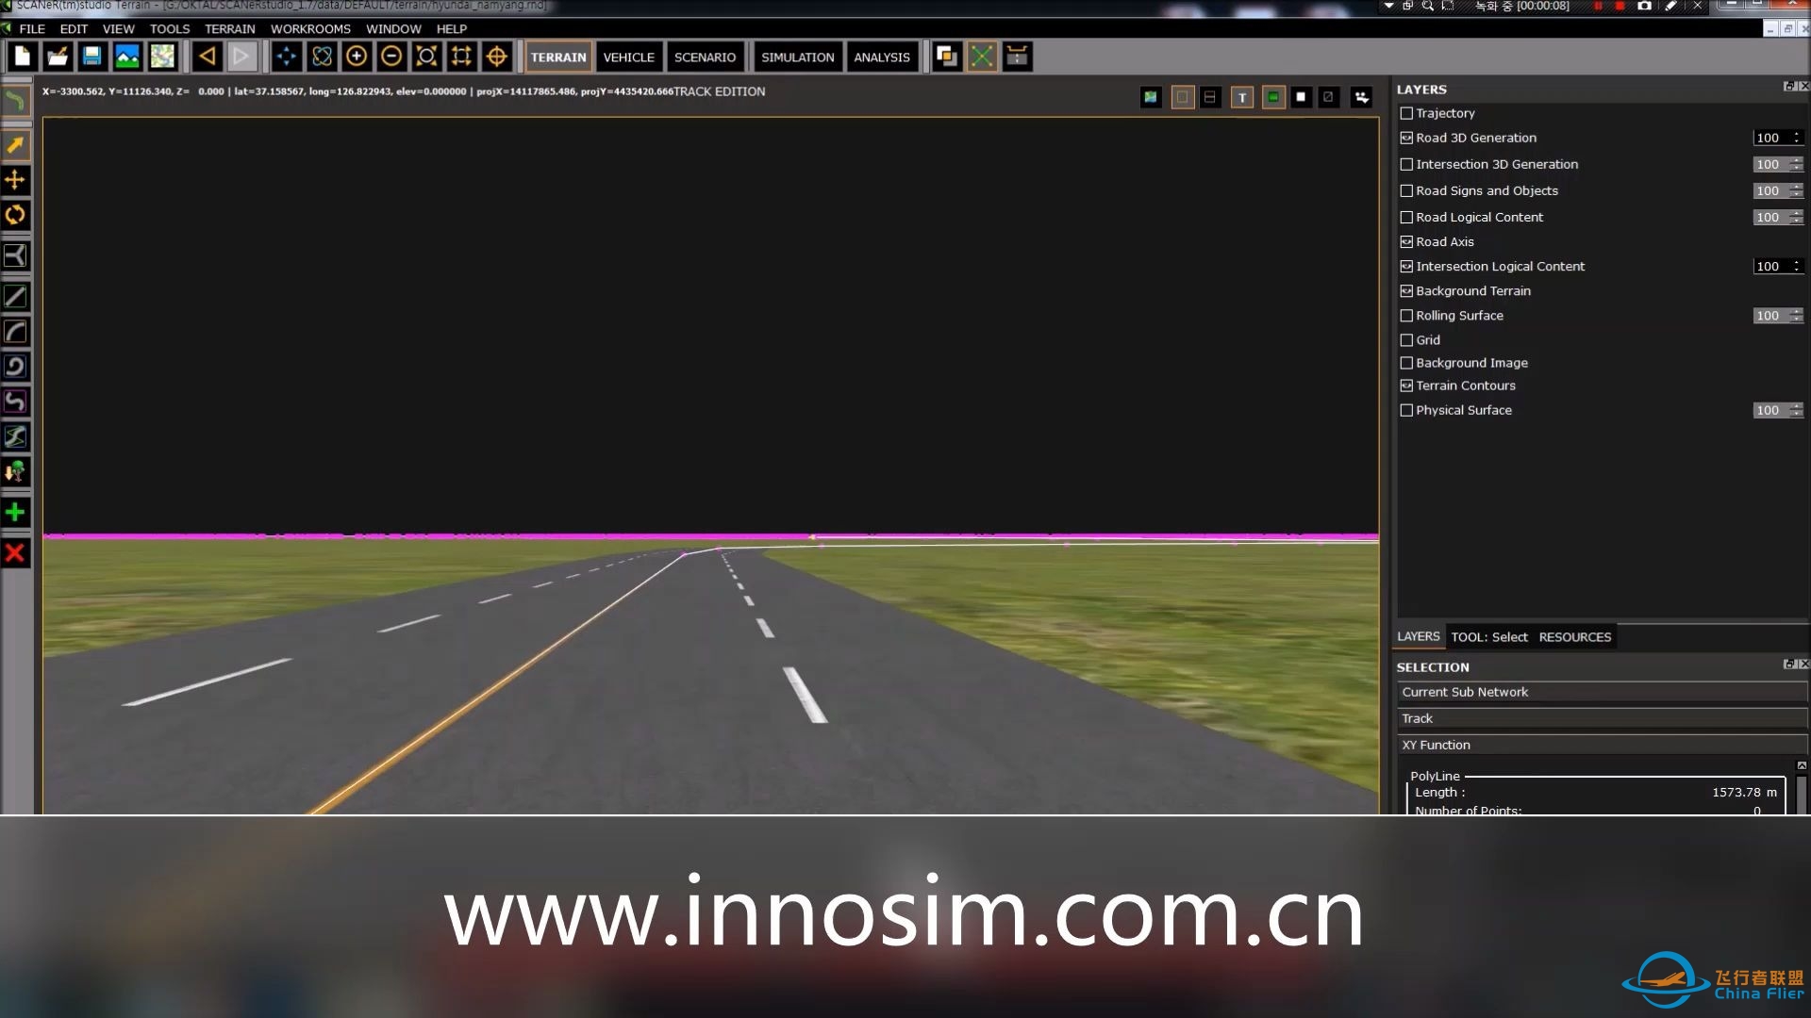The width and height of the screenshot is (1811, 1018).
Task: Select the S-curve road tool
Action: (x=15, y=402)
